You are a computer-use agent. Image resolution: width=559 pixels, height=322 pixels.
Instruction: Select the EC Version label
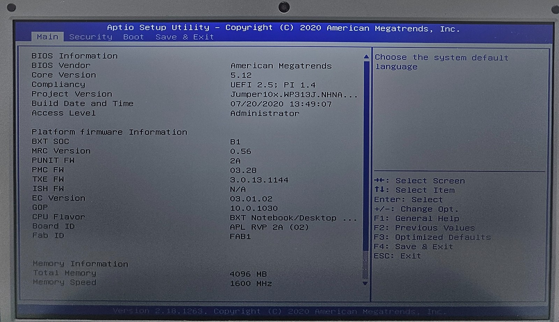pyautogui.click(x=59, y=198)
